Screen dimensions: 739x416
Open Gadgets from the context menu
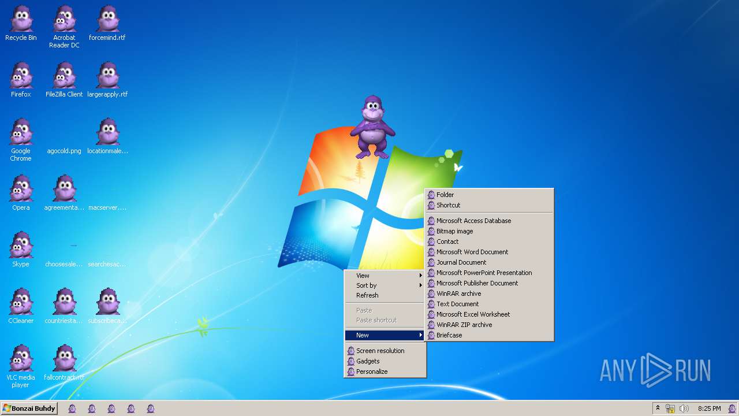[x=385, y=361]
